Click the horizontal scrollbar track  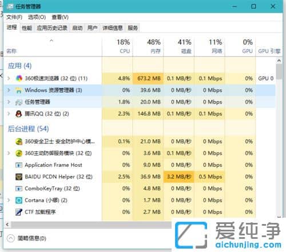pyautogui.click(x=92, y=225)
